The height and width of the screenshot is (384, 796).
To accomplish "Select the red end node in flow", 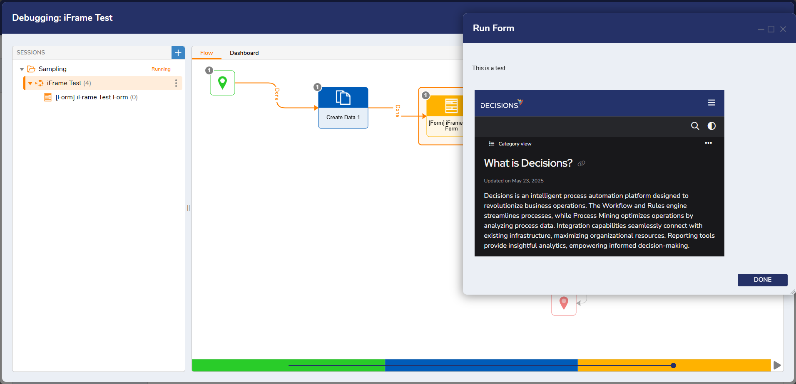I will (x=564, y=304).
